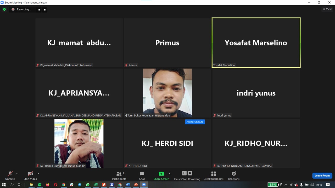This screenshot has width=335, height=188.
Task: Open Spotify from taskbar
Action: pyautogui.click(x=40, y=185)
